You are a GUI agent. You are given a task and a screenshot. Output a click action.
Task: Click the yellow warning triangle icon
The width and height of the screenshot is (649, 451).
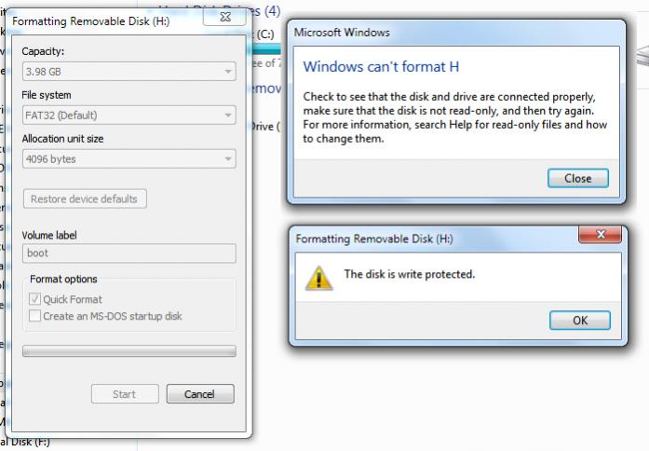[318, 278]
